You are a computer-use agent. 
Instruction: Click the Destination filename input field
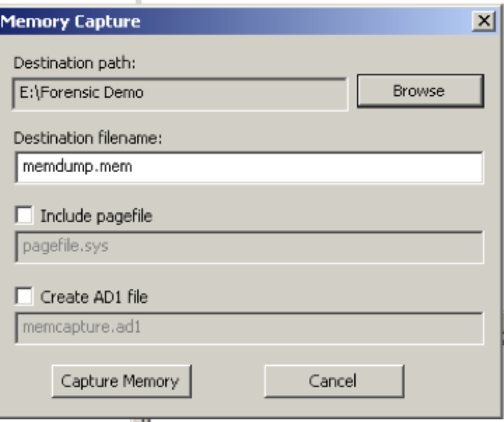(249, 167)
